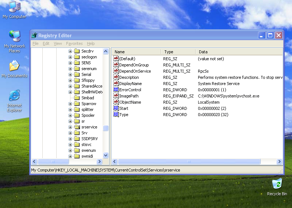
Task: Click the DisplayName value string icon
Action: click(x=116, y=84)
